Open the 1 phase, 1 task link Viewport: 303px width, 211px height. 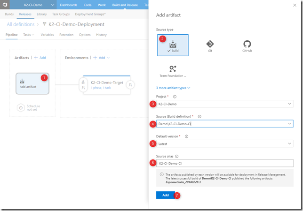pos(101,88)
